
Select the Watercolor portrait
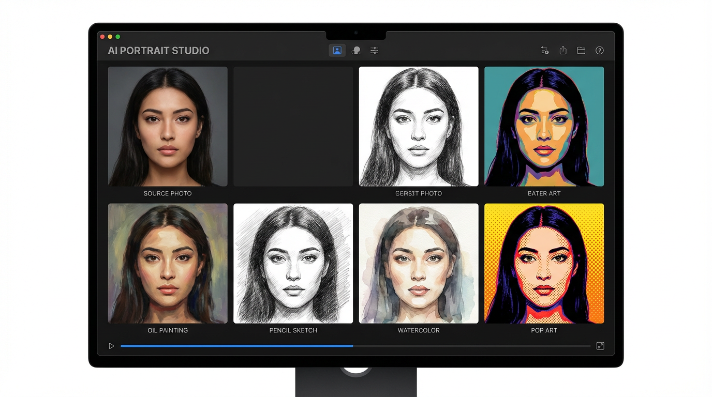click(418, 263)
